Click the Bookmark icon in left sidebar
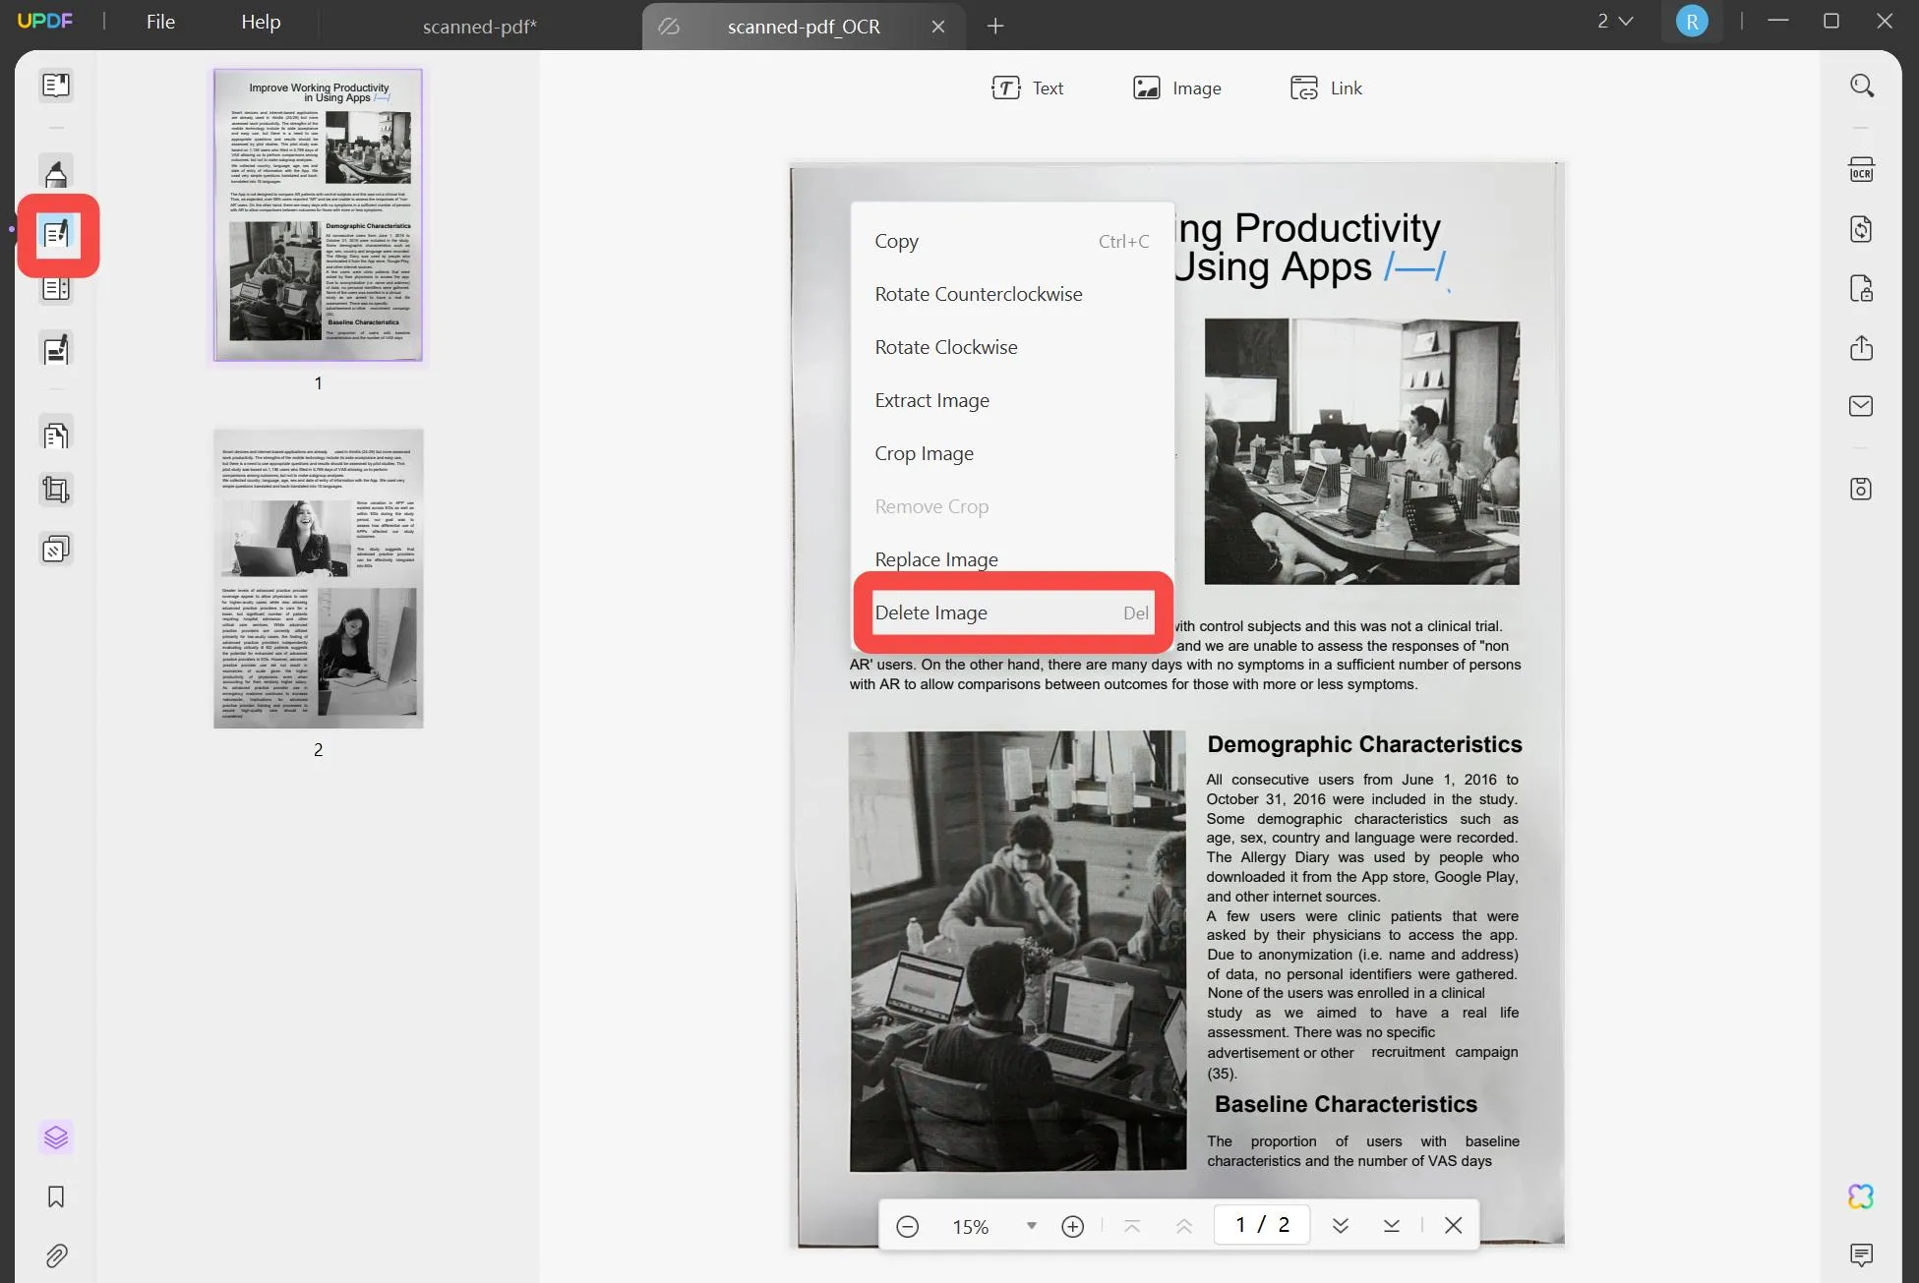This screenshot has height=1283, width=1919. (x=56, y=1196)
